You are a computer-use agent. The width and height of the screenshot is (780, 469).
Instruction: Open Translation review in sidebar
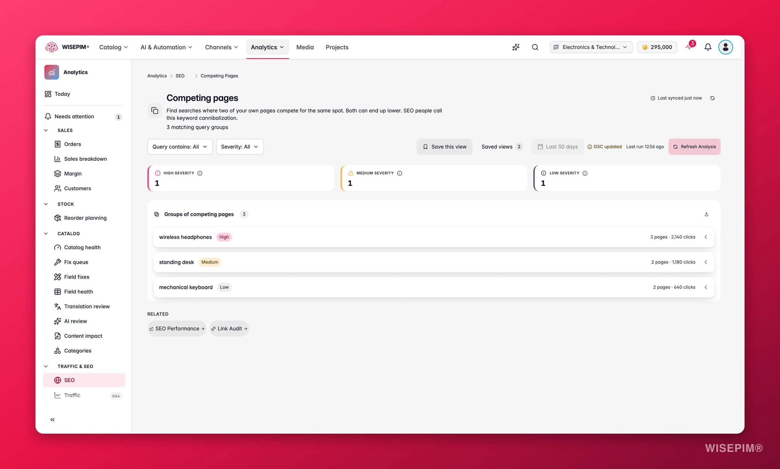tap(84, 306)
